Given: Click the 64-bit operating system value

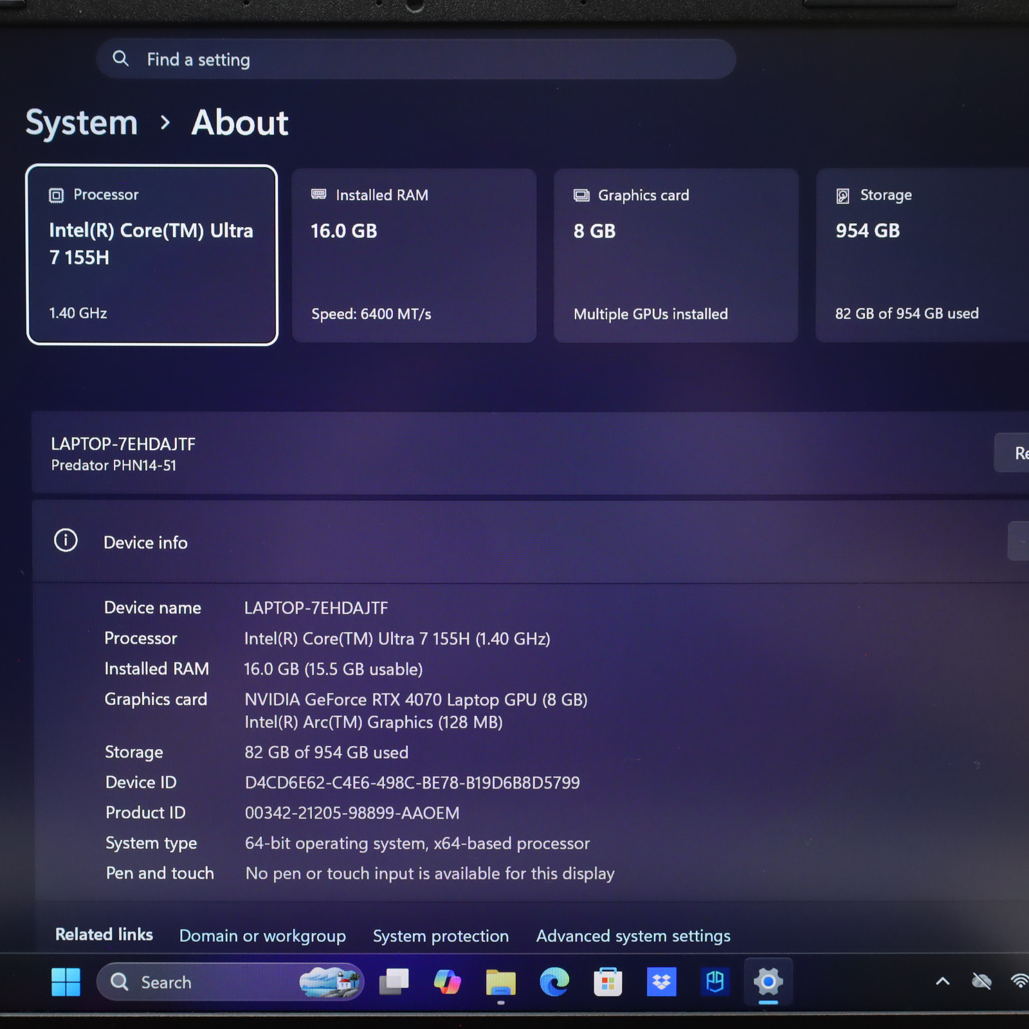Looking at the screenshot, I should click(417, 843).
